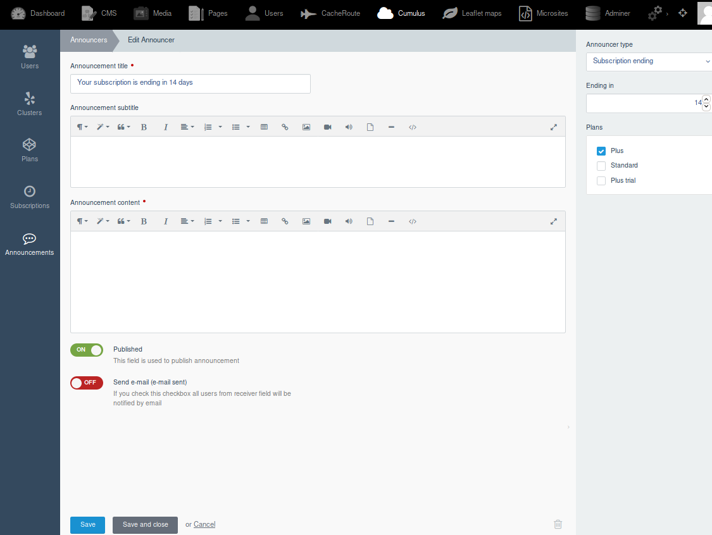Screen dimensions: 712x535
Task: Toggle bold in subtitle editor
Action: pyautogui.click(x=144, y=127)
